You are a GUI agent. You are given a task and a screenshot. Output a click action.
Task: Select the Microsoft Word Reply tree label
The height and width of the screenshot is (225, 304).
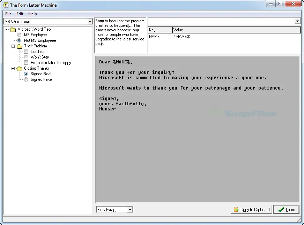[35, 29]
